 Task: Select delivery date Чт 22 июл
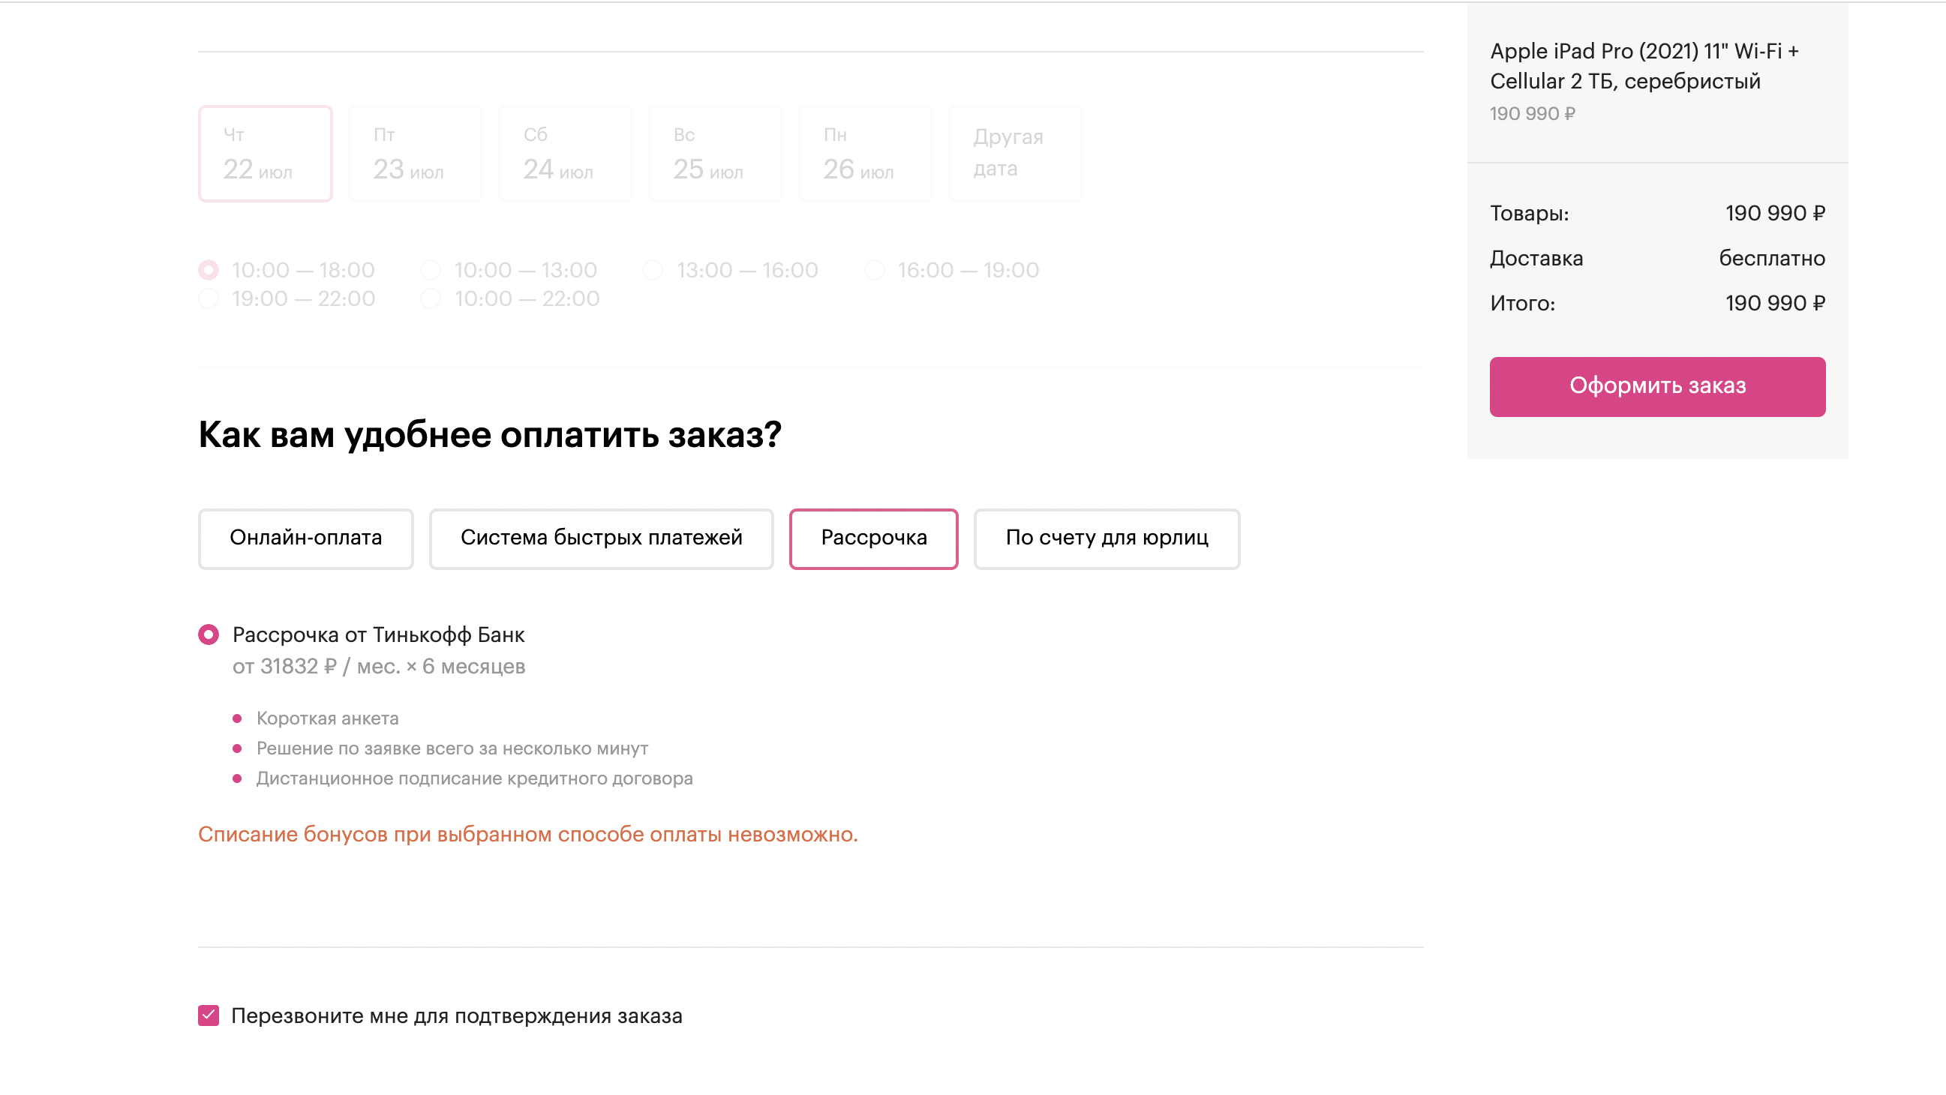[x=265, y=153]
